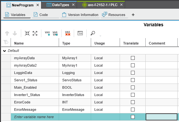179x122 pixels.
Task: Open the Code sub-tab
Action: pyautogui.click(x=46, y=15)
